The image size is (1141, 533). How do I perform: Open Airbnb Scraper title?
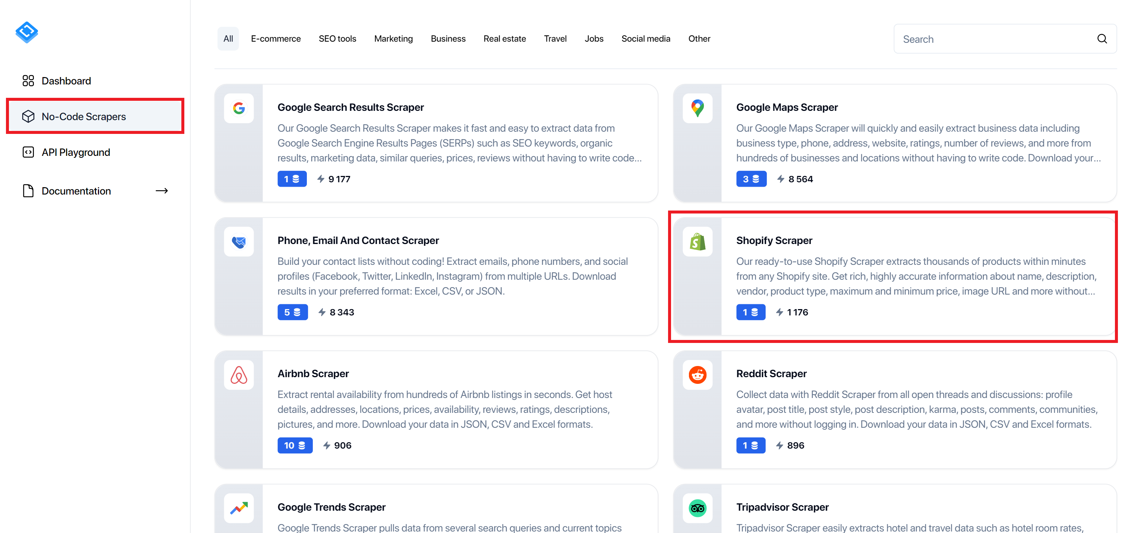tap(313, 373)
